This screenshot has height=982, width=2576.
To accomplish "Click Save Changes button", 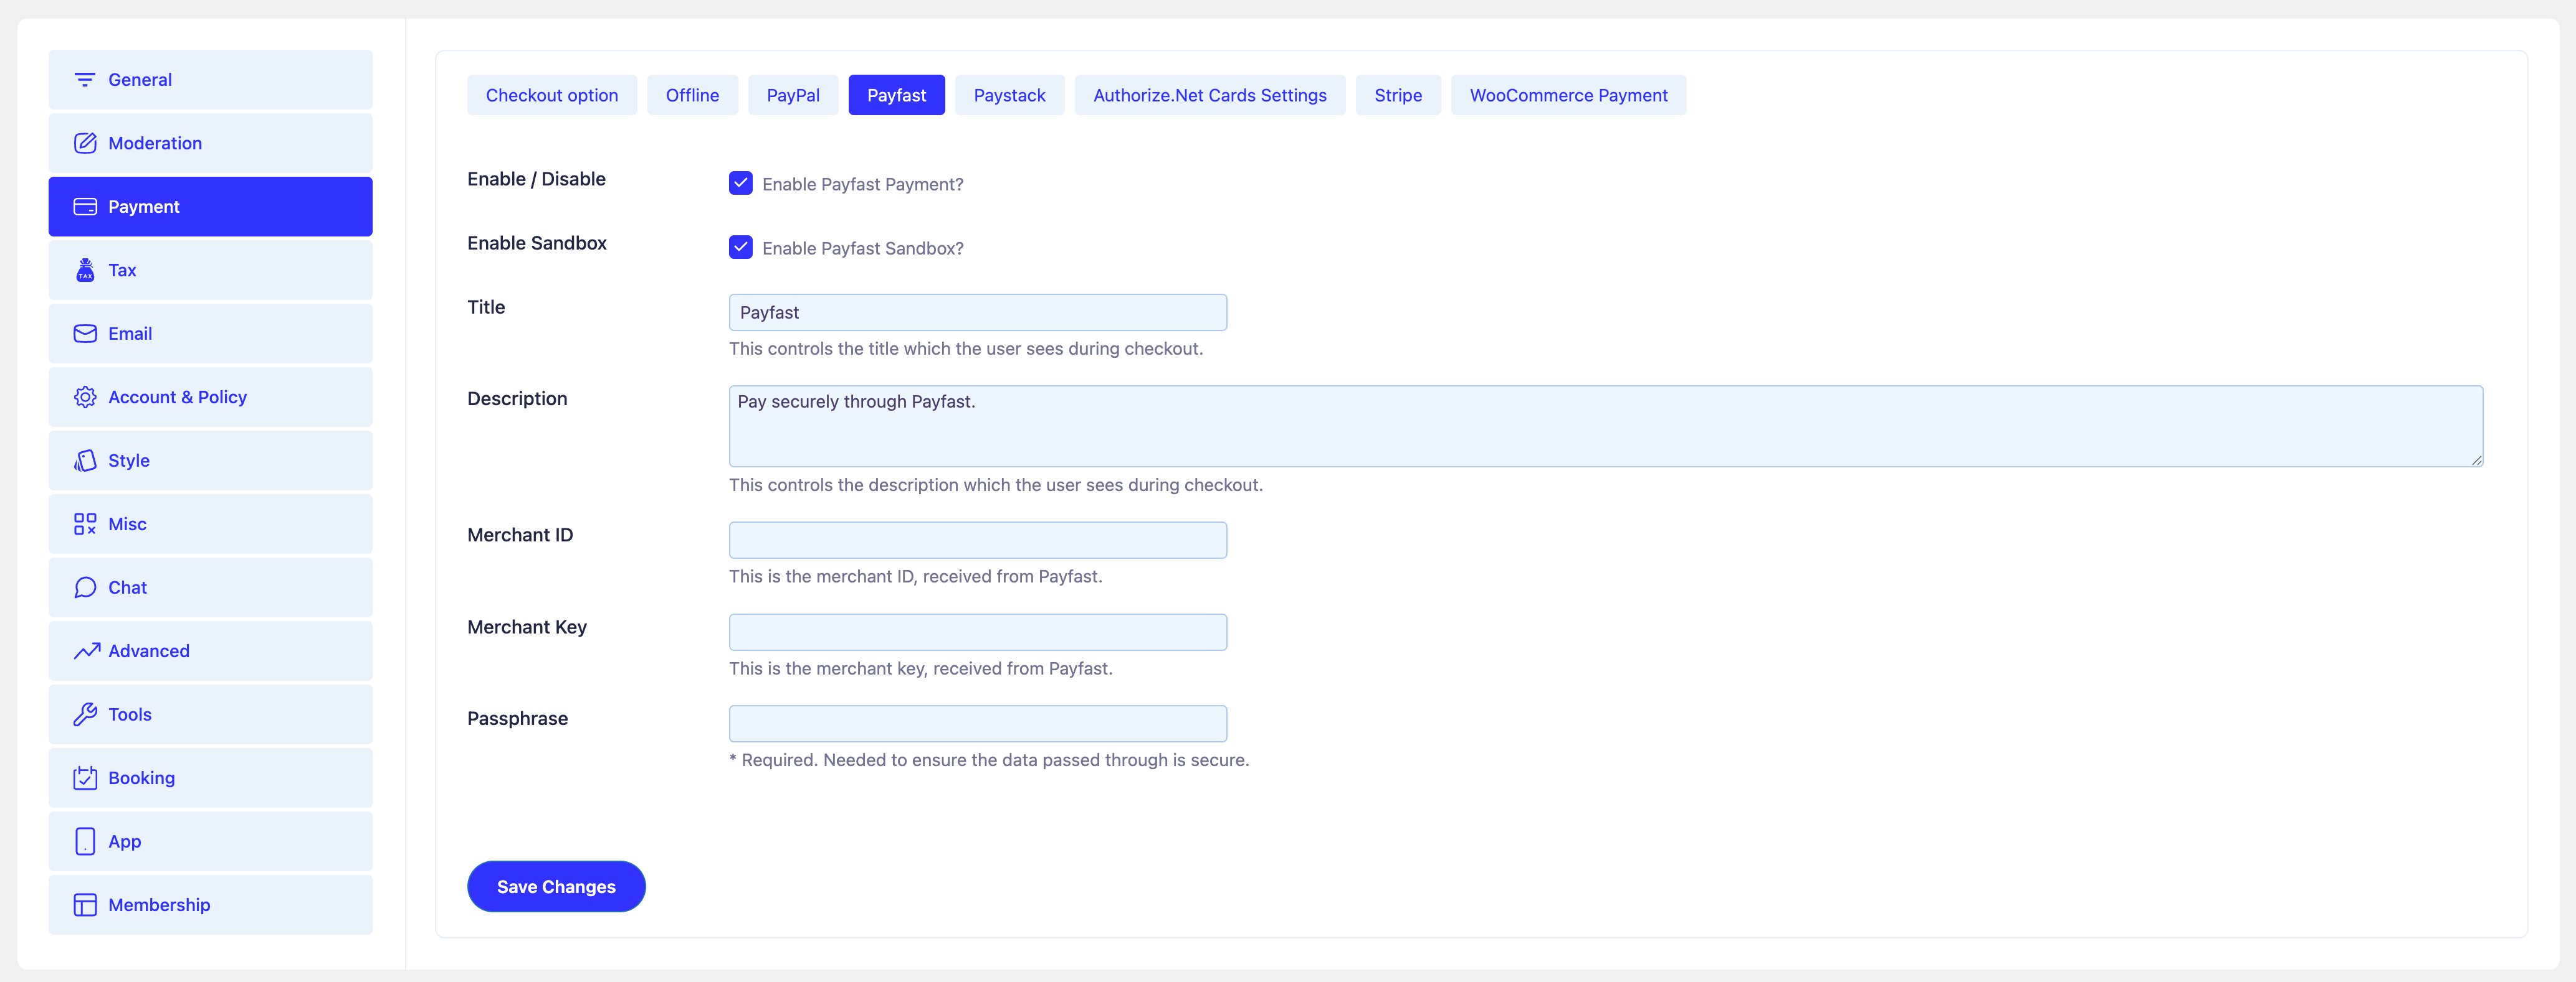I will [x=556, y=886].
